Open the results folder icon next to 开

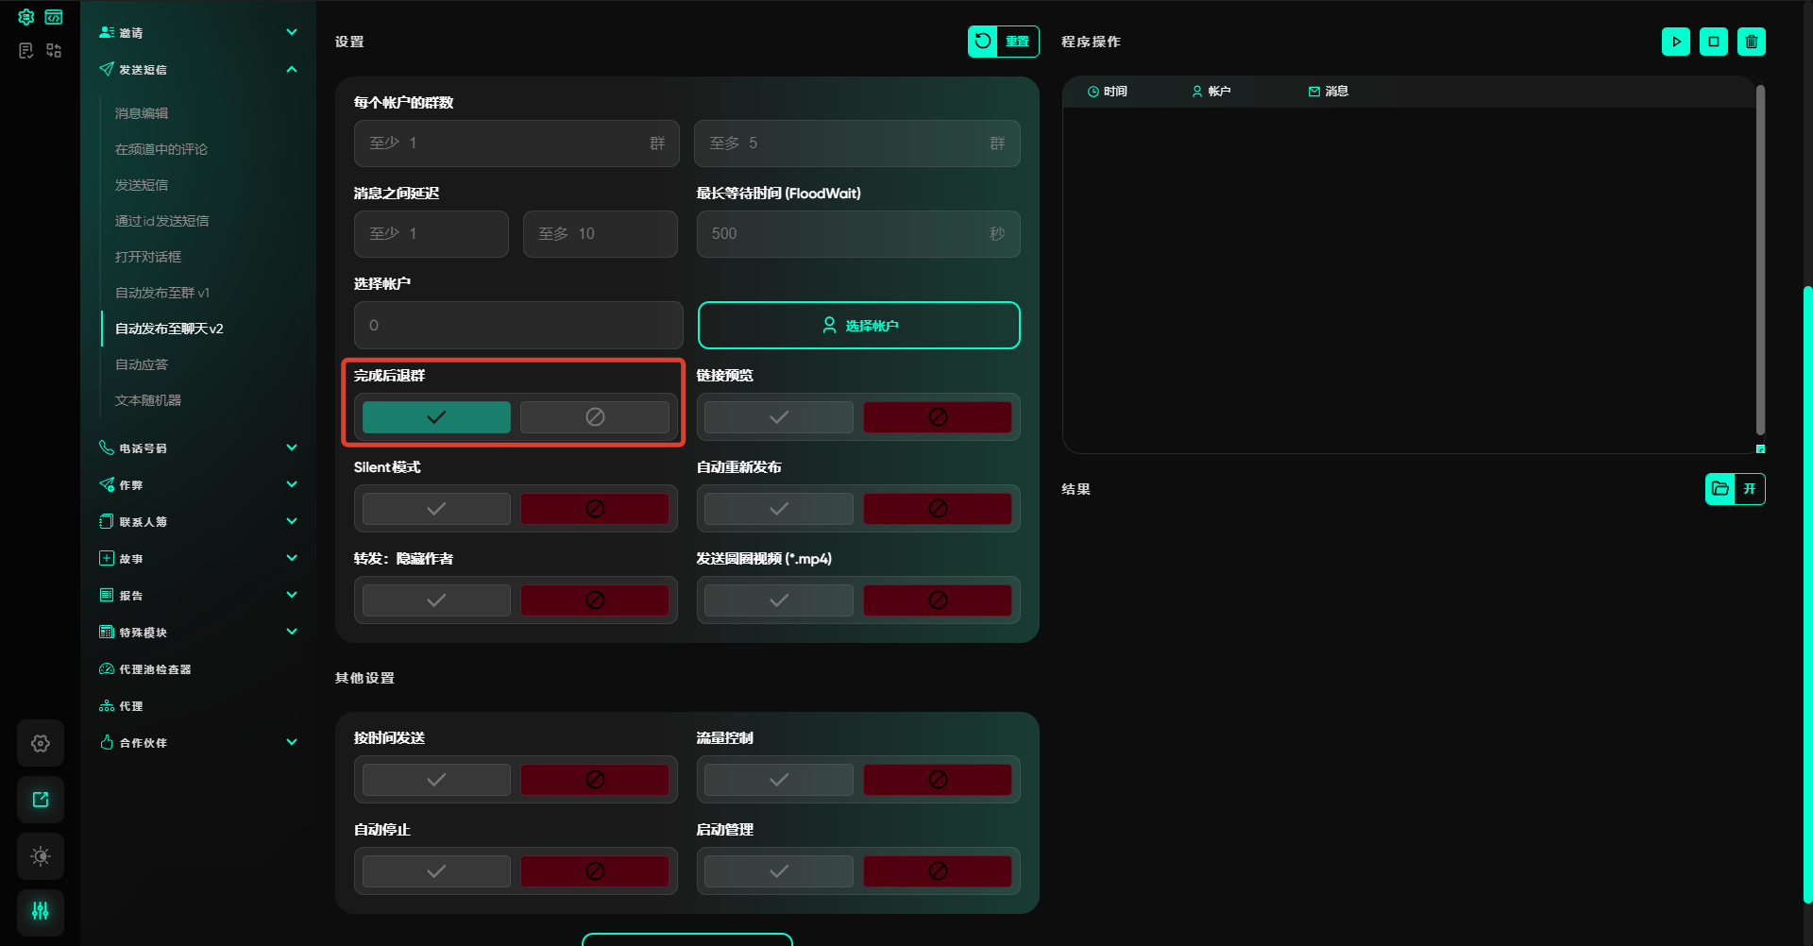pyautogui.click(x=1720, y=489)
